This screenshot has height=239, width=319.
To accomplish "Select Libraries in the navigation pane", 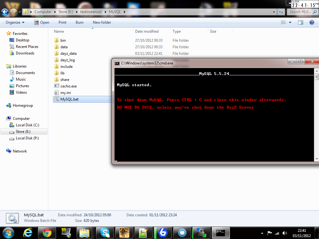I will [x=20, y=66].
